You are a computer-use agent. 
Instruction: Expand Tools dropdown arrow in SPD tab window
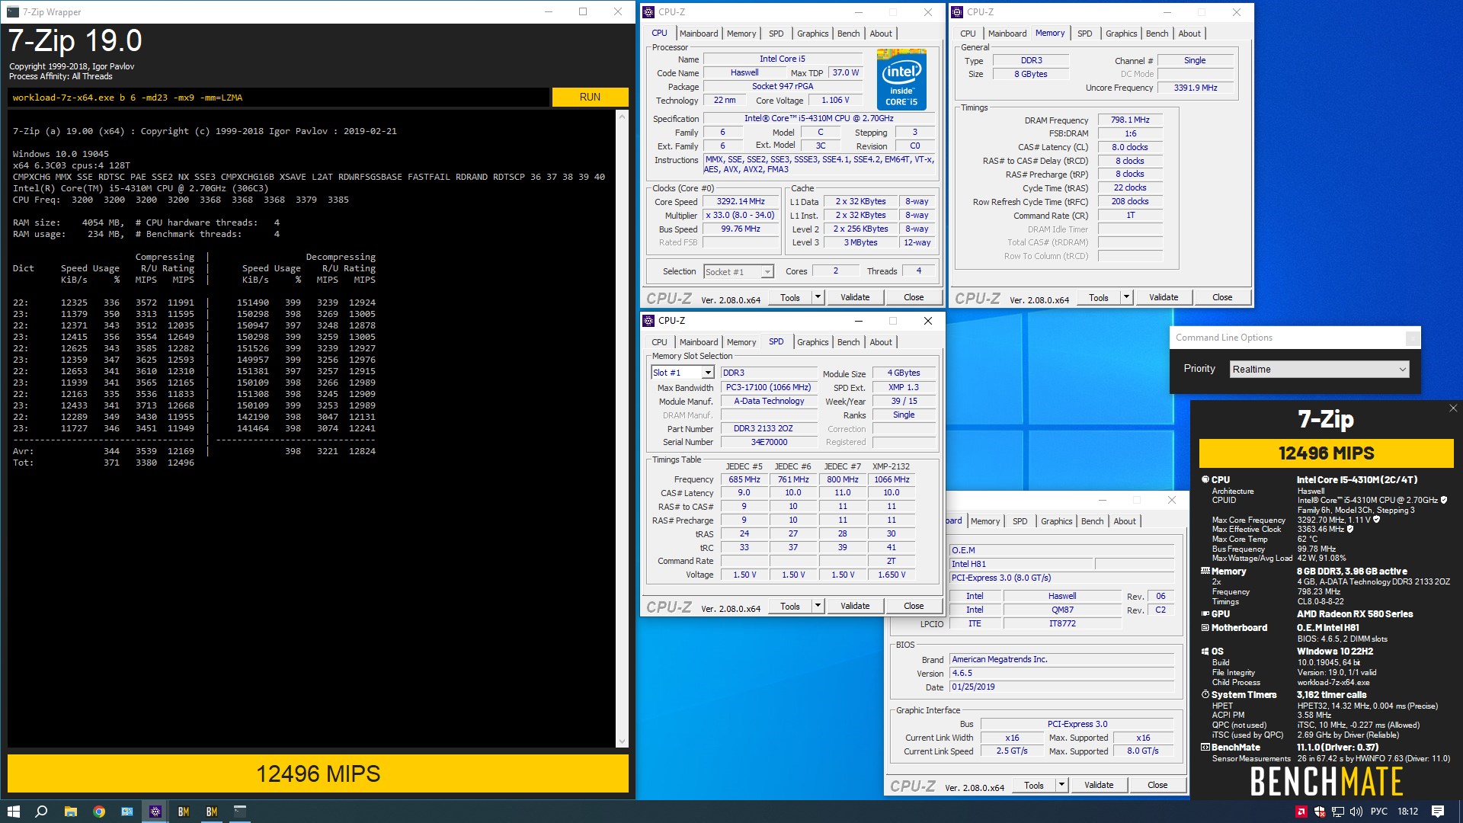[818, 606]
